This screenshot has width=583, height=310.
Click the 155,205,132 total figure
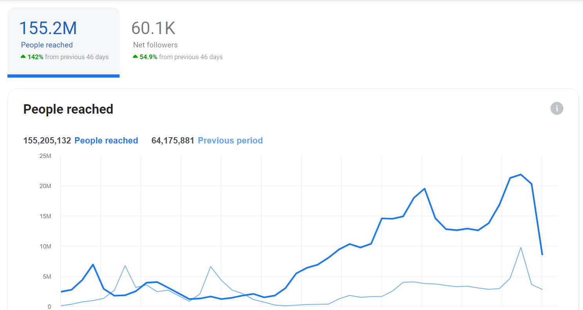[47, 141]
